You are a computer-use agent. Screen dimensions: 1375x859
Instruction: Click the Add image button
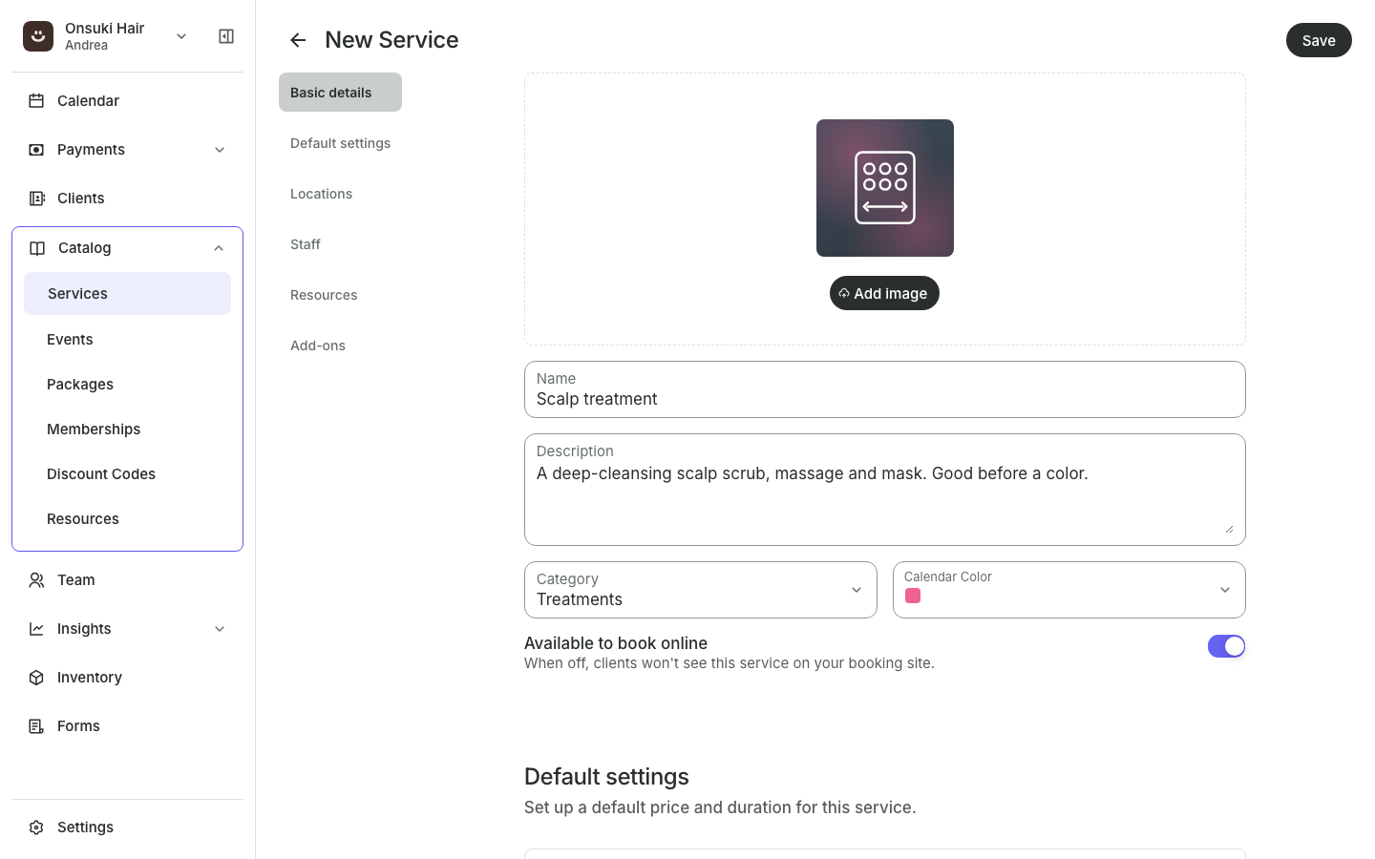[x=884, y=293]
